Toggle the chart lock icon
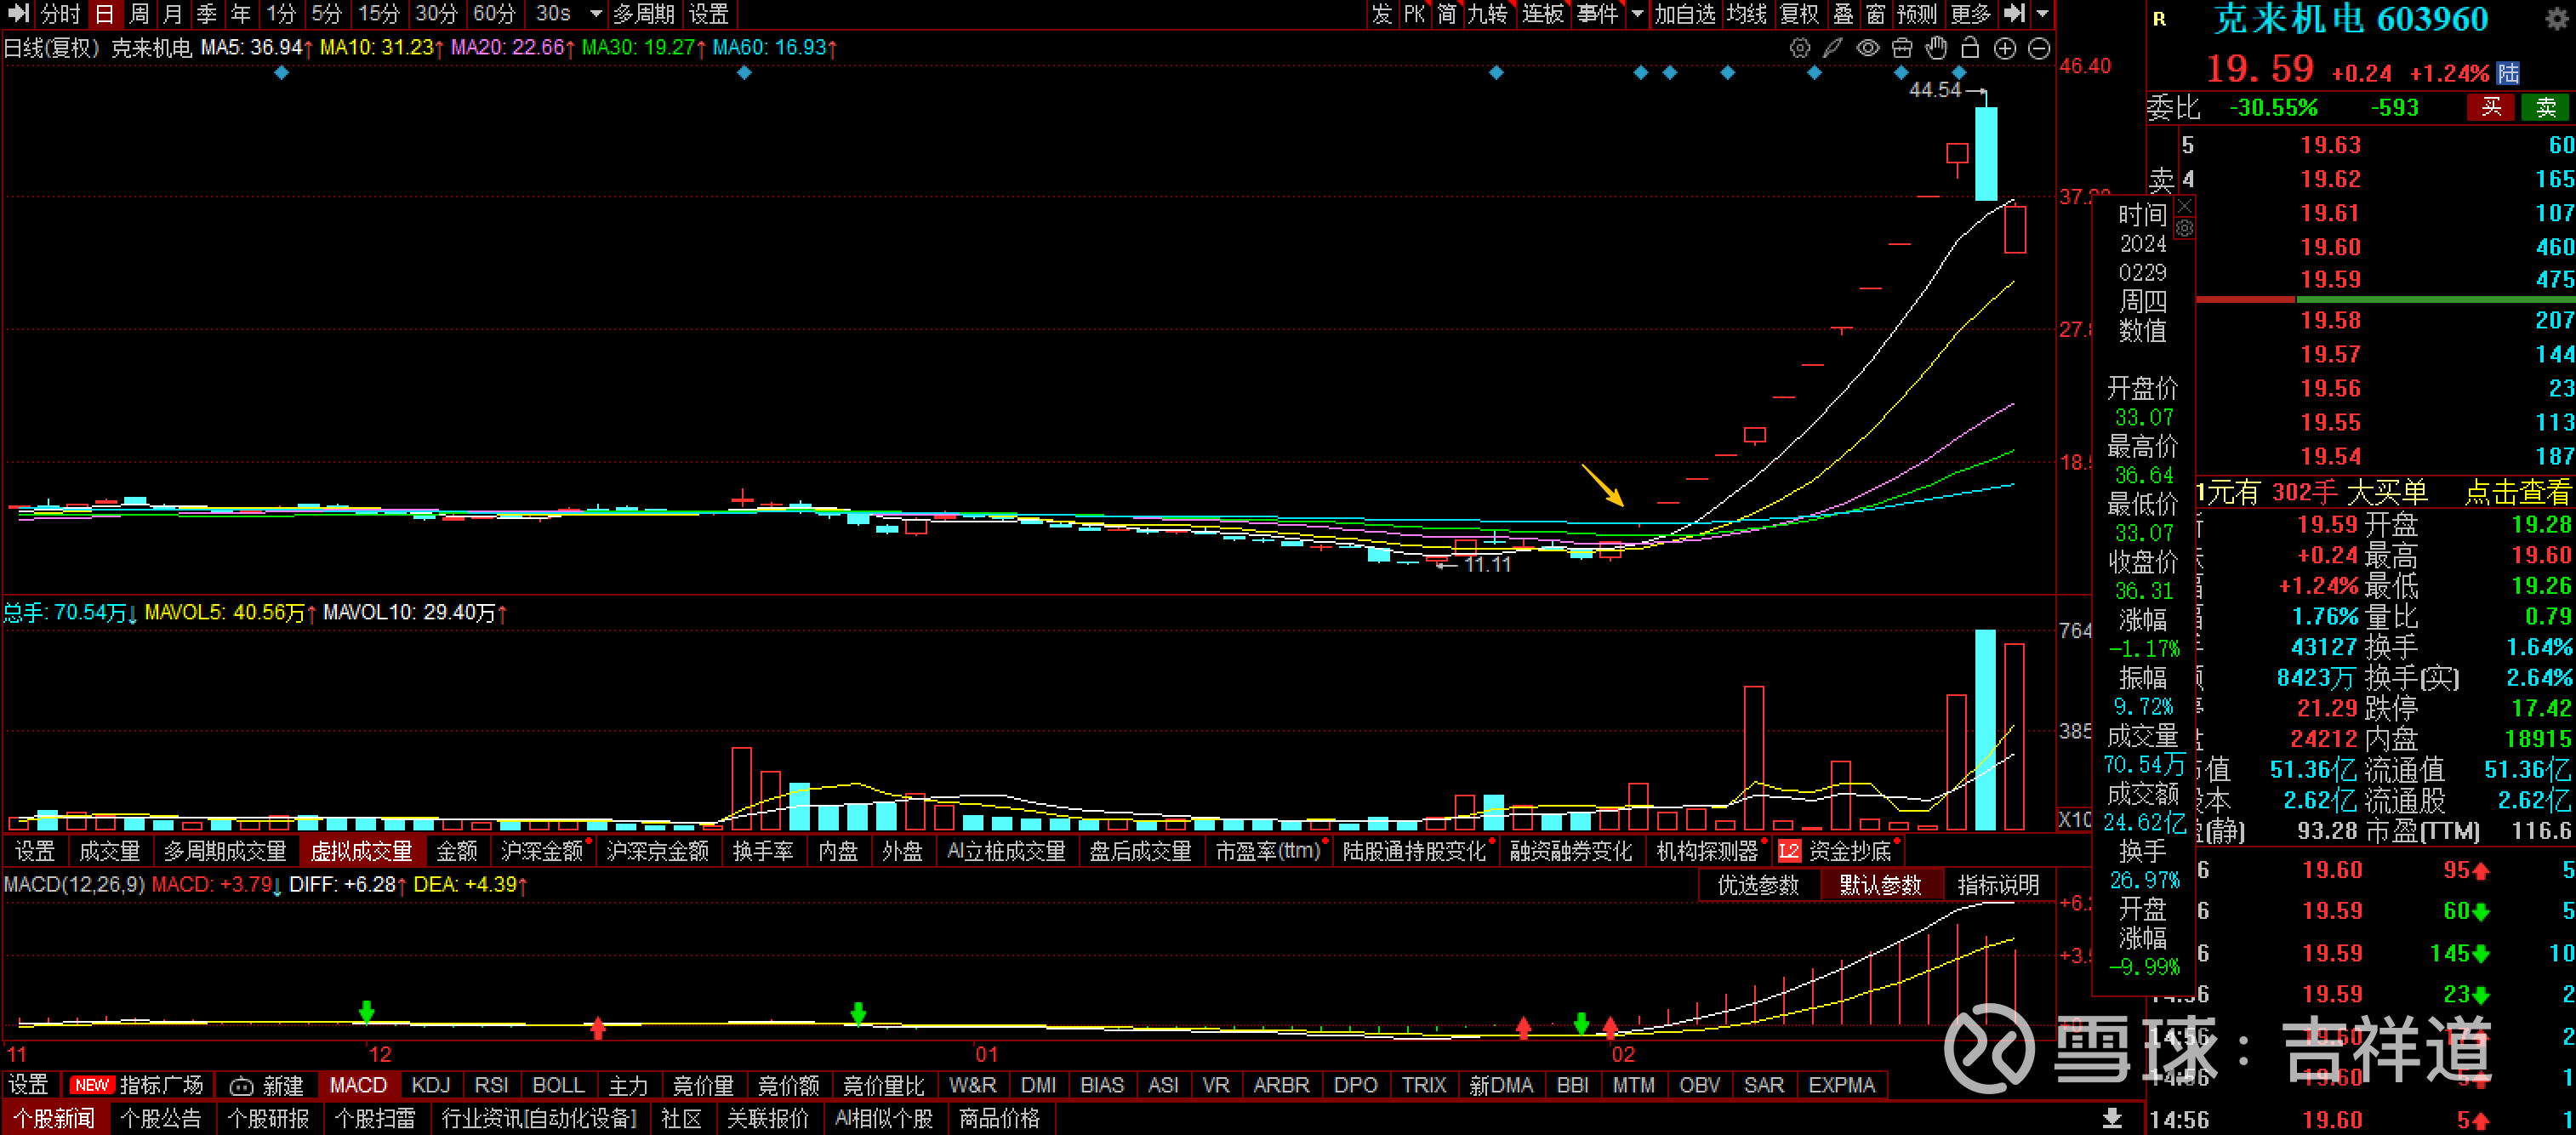Image resolution: width=2576 pixels, height=1135 pixels. (x=1970, y=48)
